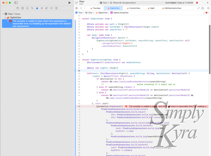The width and height of the screenshot is (211, 156).
Task: Click 'struct SightsListingView: View' declaration
Action: 101,60
